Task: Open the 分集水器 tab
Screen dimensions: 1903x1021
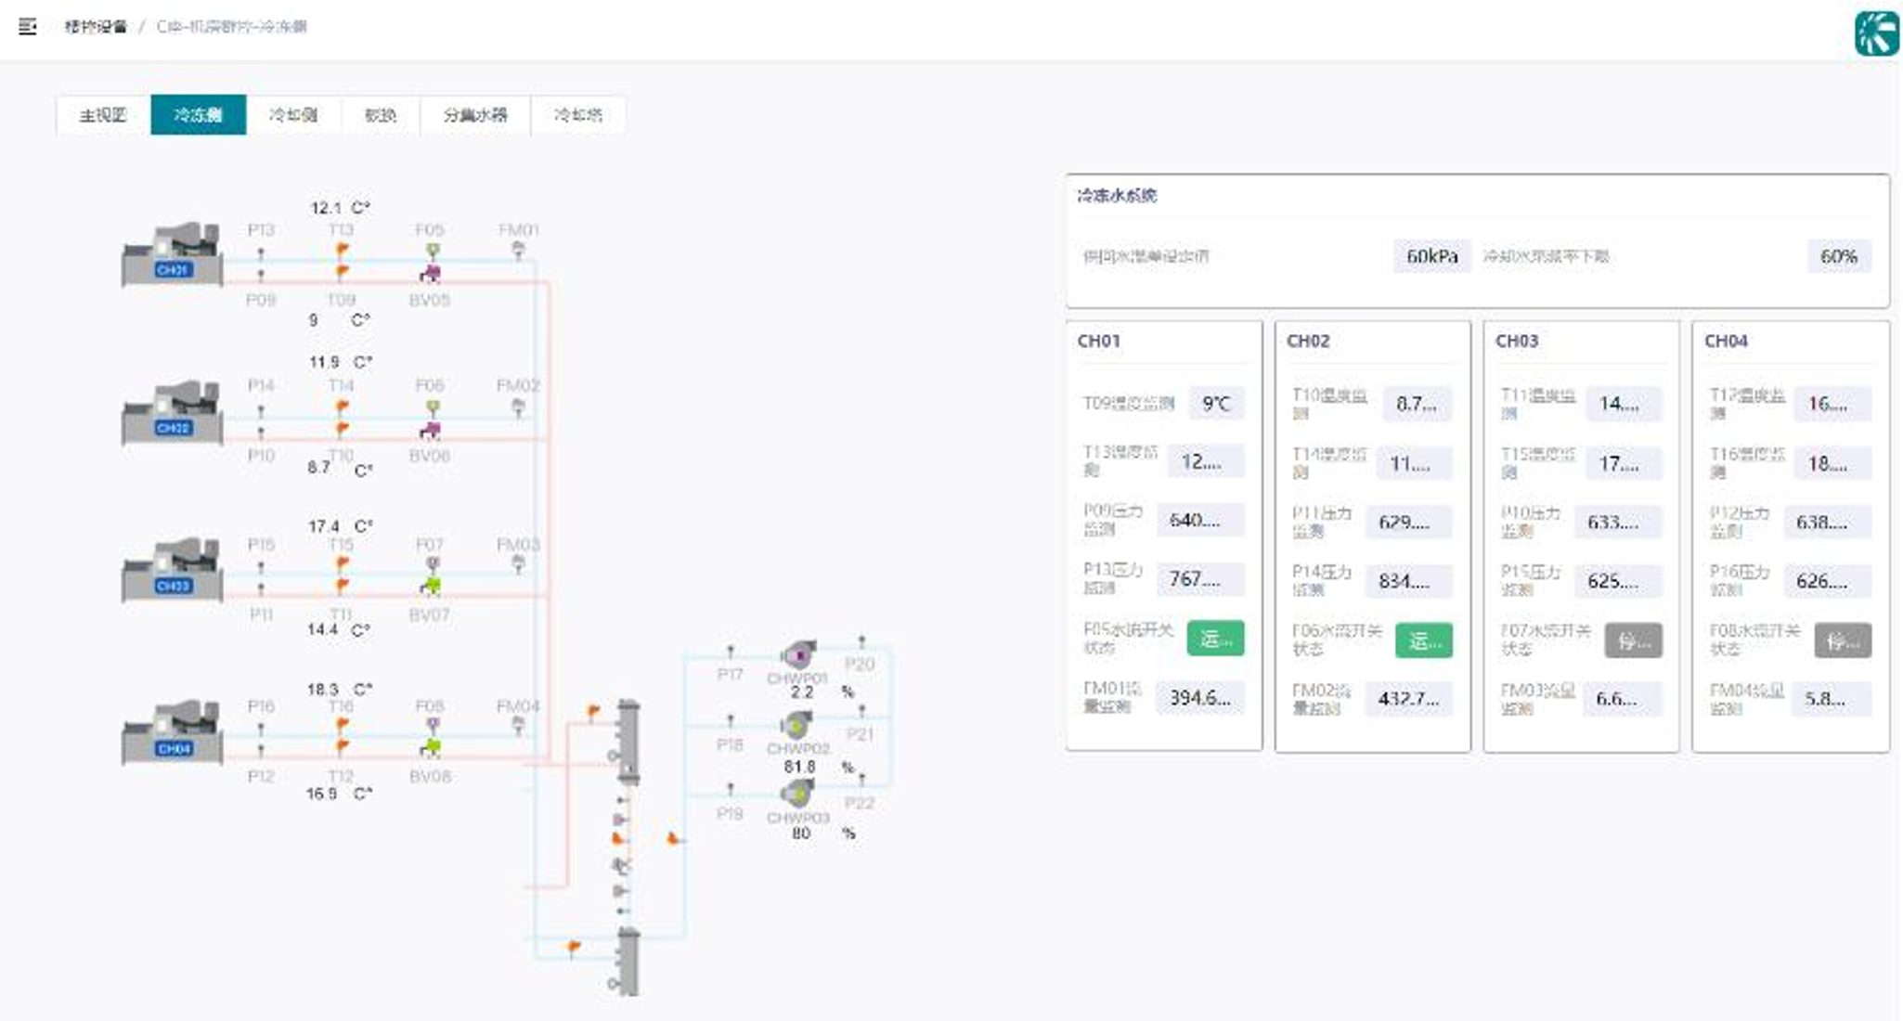Action: 474,115
